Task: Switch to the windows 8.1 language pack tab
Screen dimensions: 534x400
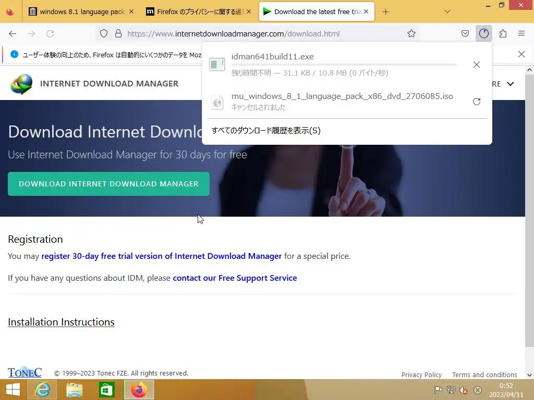Action: [x=81, y=12]
